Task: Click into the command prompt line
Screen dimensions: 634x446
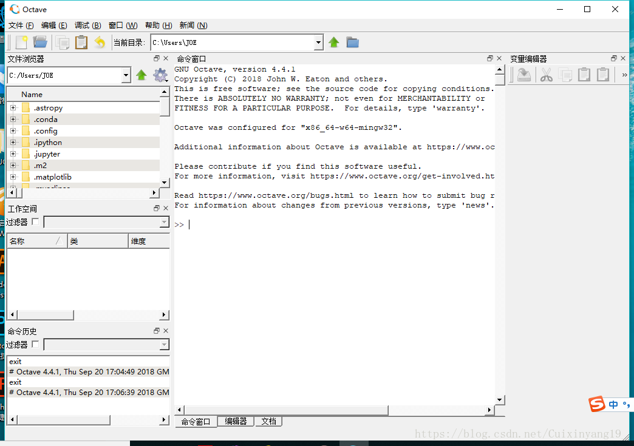Action: tap(335, 225)
